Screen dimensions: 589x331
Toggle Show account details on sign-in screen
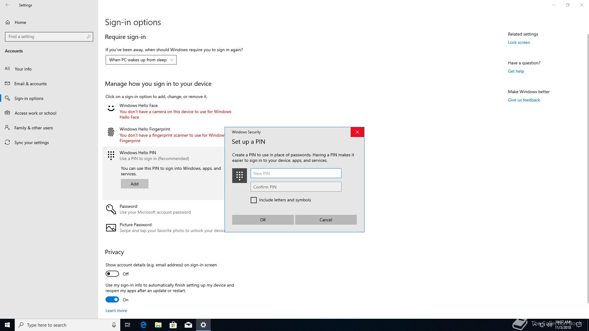coord(112,274)
